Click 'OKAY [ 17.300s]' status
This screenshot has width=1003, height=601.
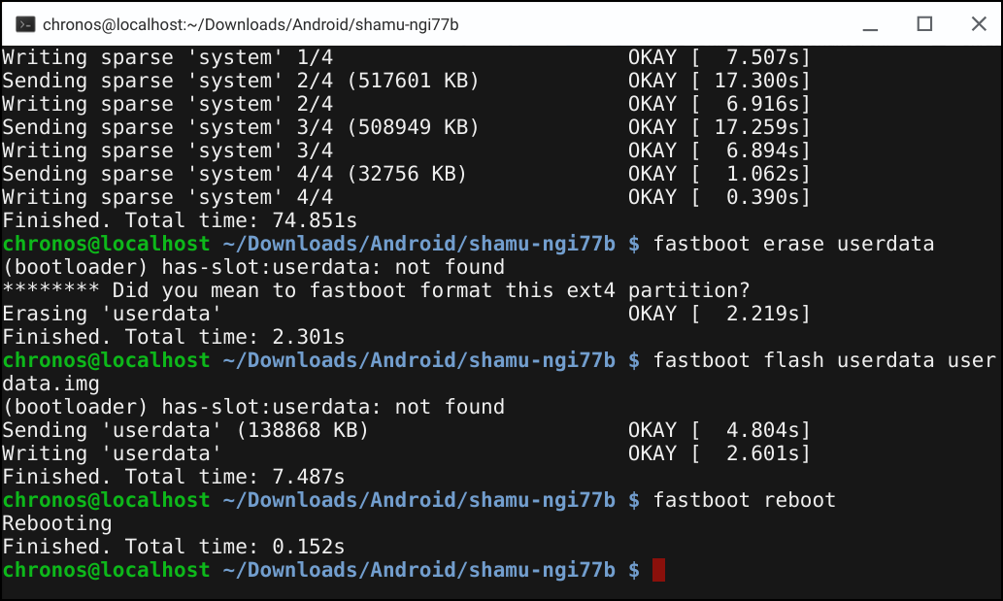tap(719, 81)
